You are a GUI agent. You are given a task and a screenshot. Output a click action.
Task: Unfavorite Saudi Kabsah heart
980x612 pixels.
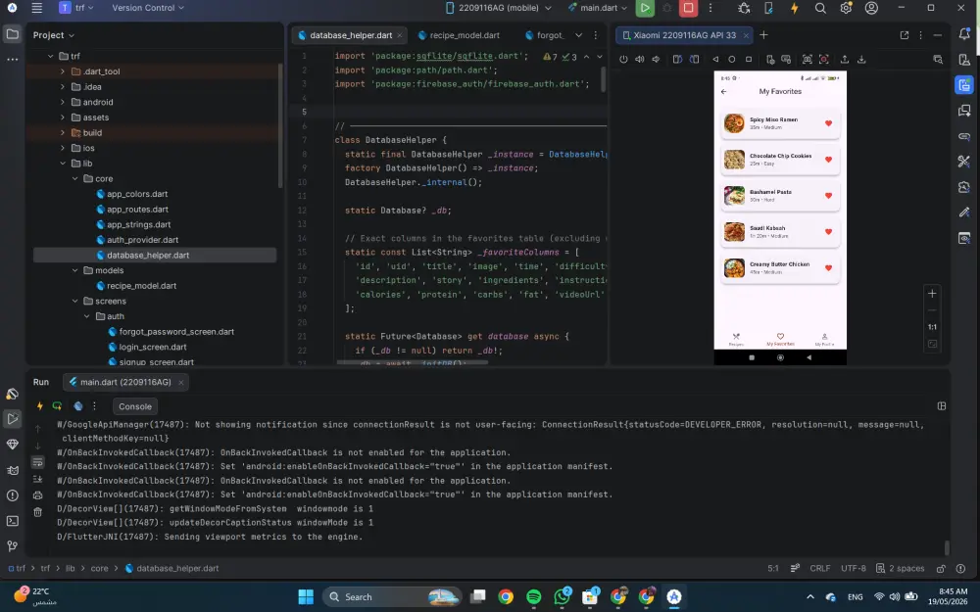(828, 232)
